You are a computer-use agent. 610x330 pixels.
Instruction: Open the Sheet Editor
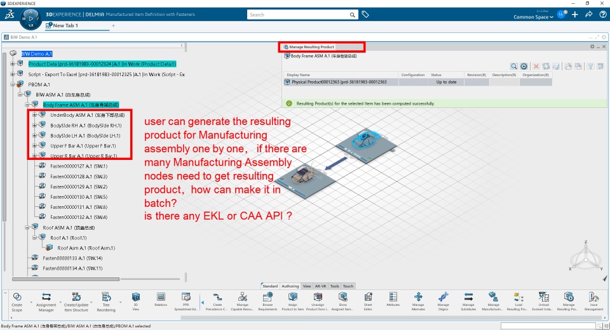368,301
